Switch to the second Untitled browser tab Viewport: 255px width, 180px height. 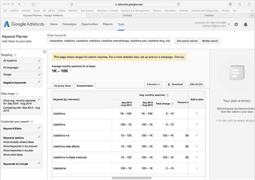pos(209,15)
